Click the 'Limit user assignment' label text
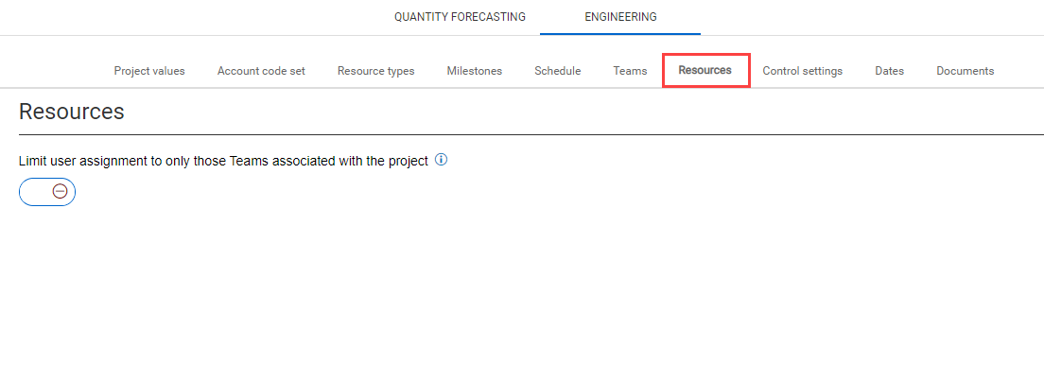 [223, 161]
